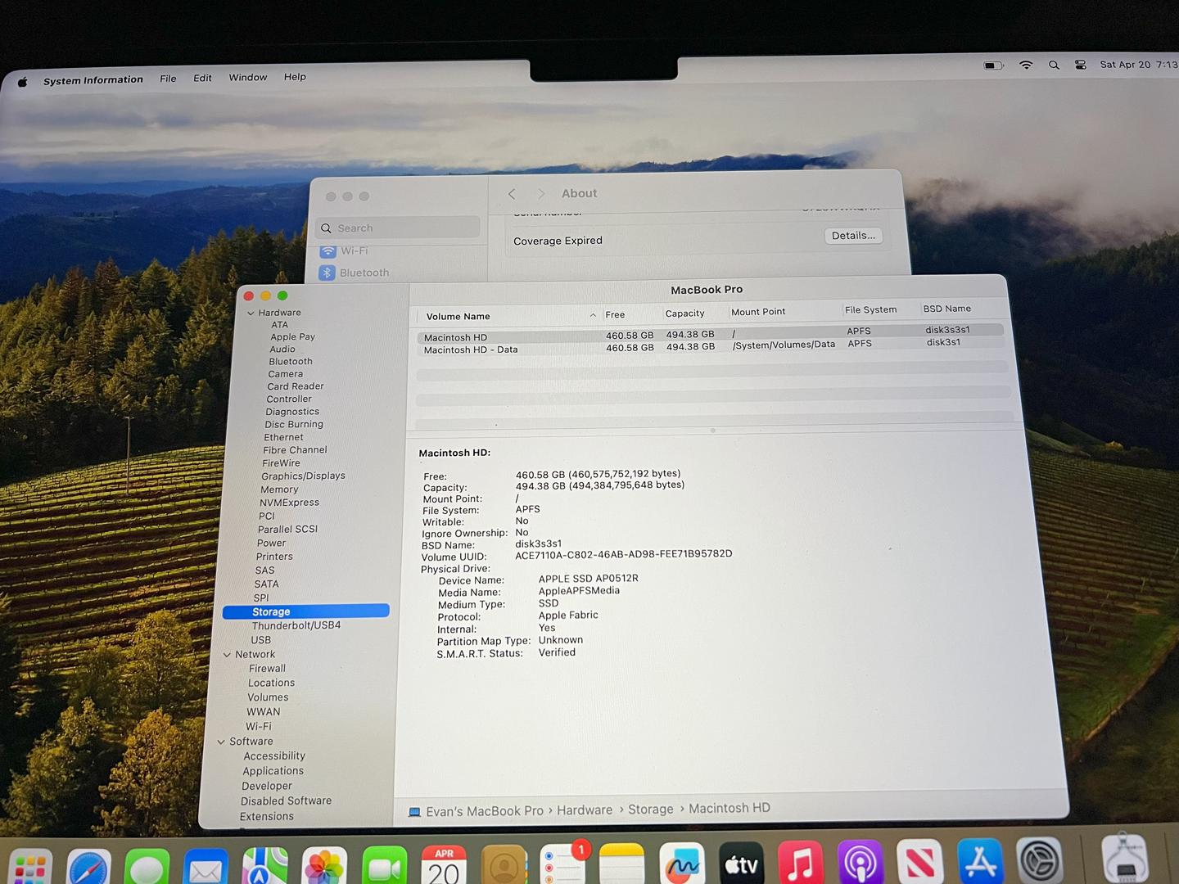1179x884 pixels.
Task: Click Bluetooth icon in Settings sidebar
Action: pyautogui.click(x=327, y=273)
